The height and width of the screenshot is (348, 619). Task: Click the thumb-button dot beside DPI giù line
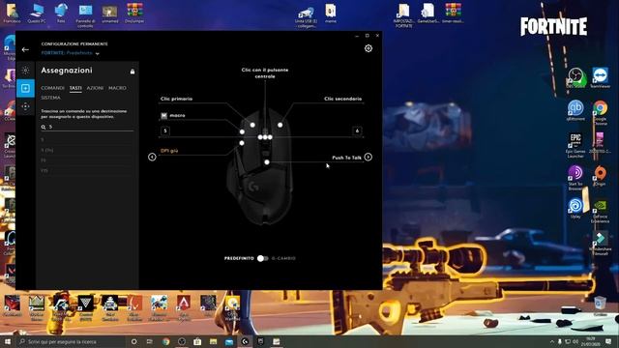242,143
